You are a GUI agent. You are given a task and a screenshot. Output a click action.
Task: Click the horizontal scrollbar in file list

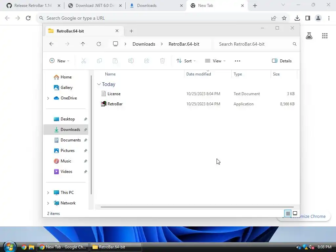(x=197, y=207)
